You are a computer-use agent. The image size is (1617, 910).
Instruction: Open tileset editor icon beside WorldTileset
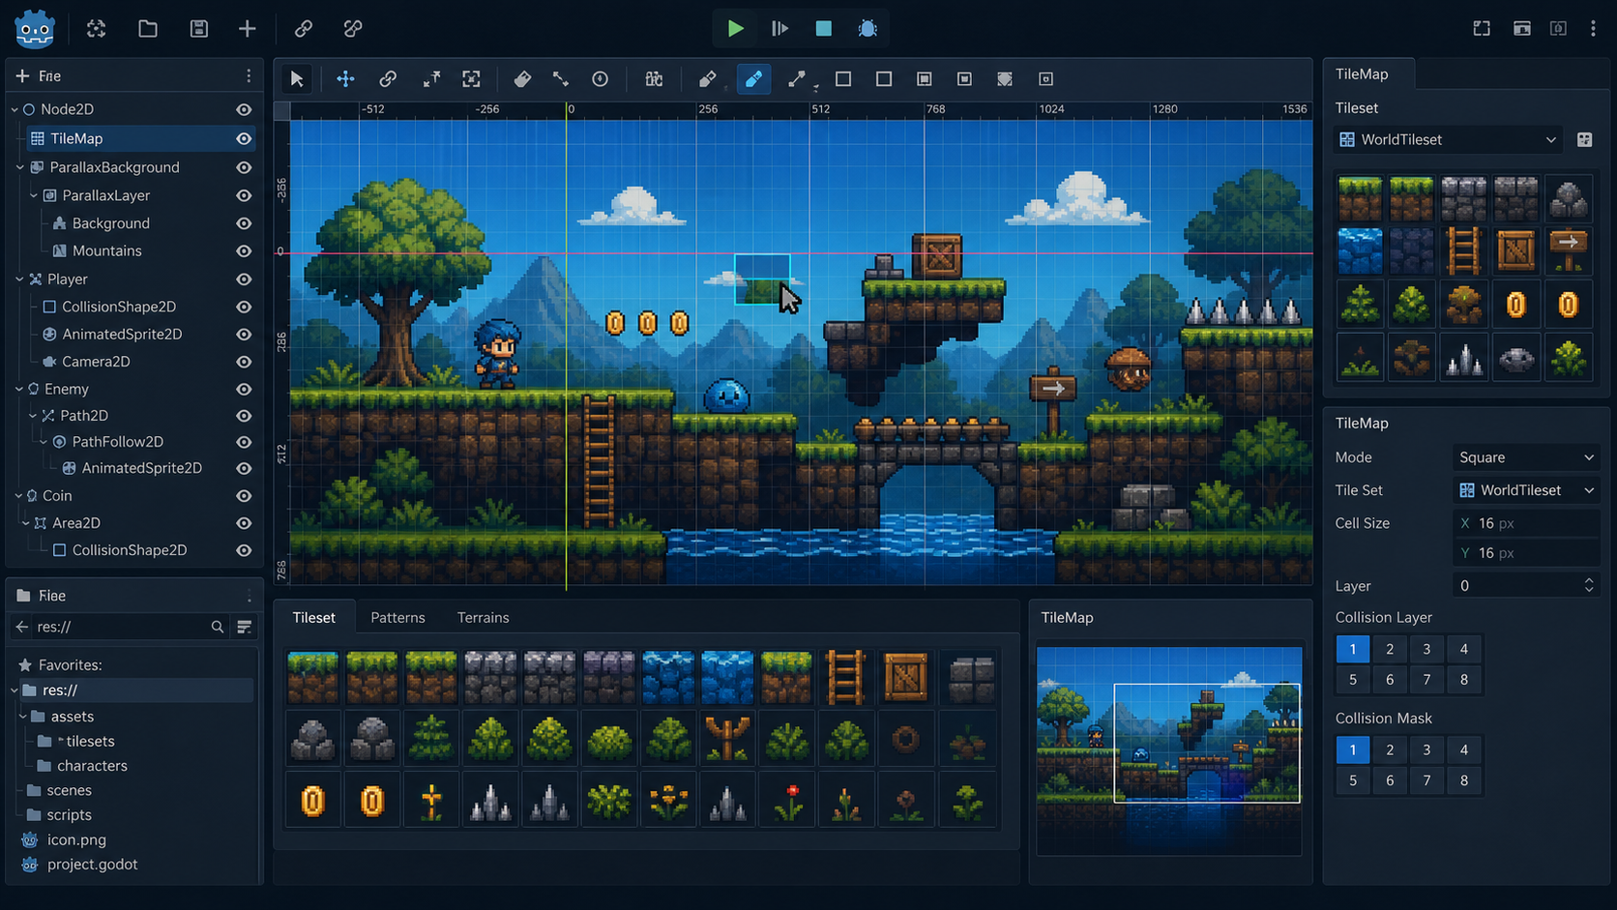click(x=1584, y=140)
